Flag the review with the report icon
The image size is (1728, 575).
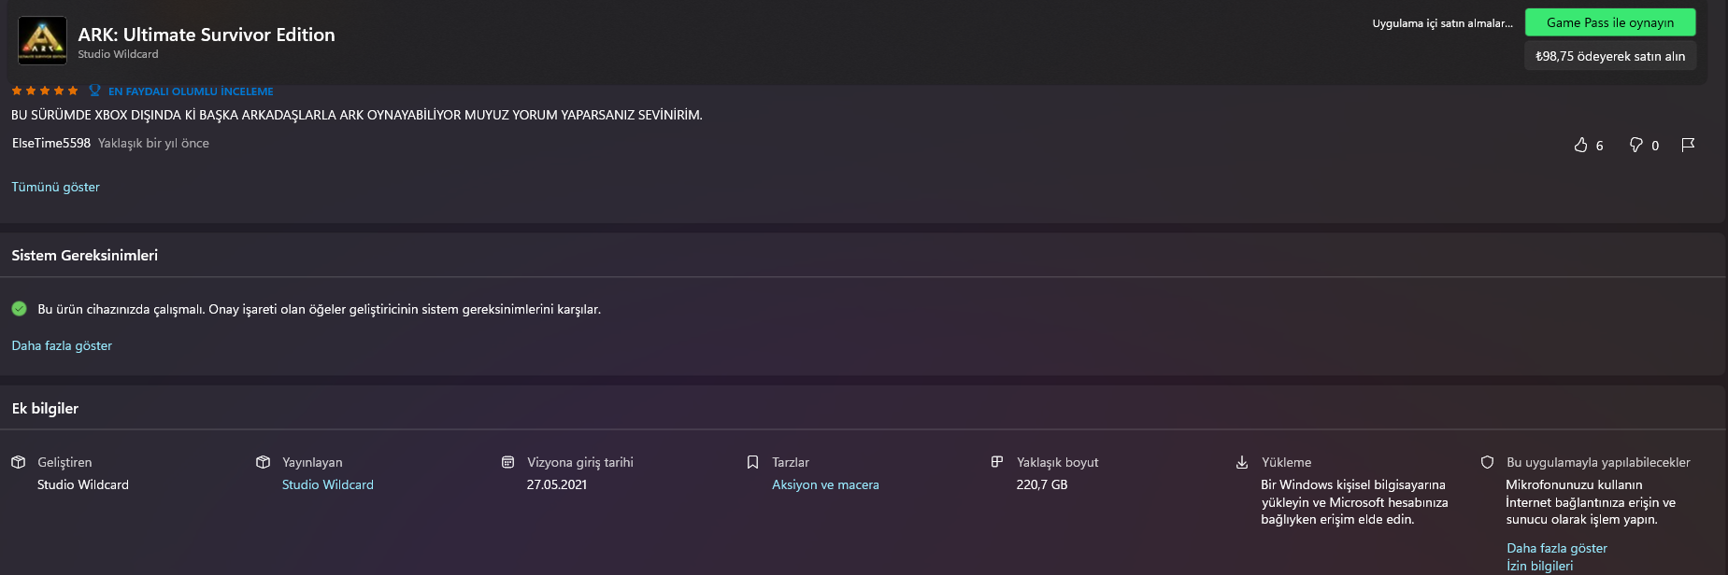[1688, 145]
